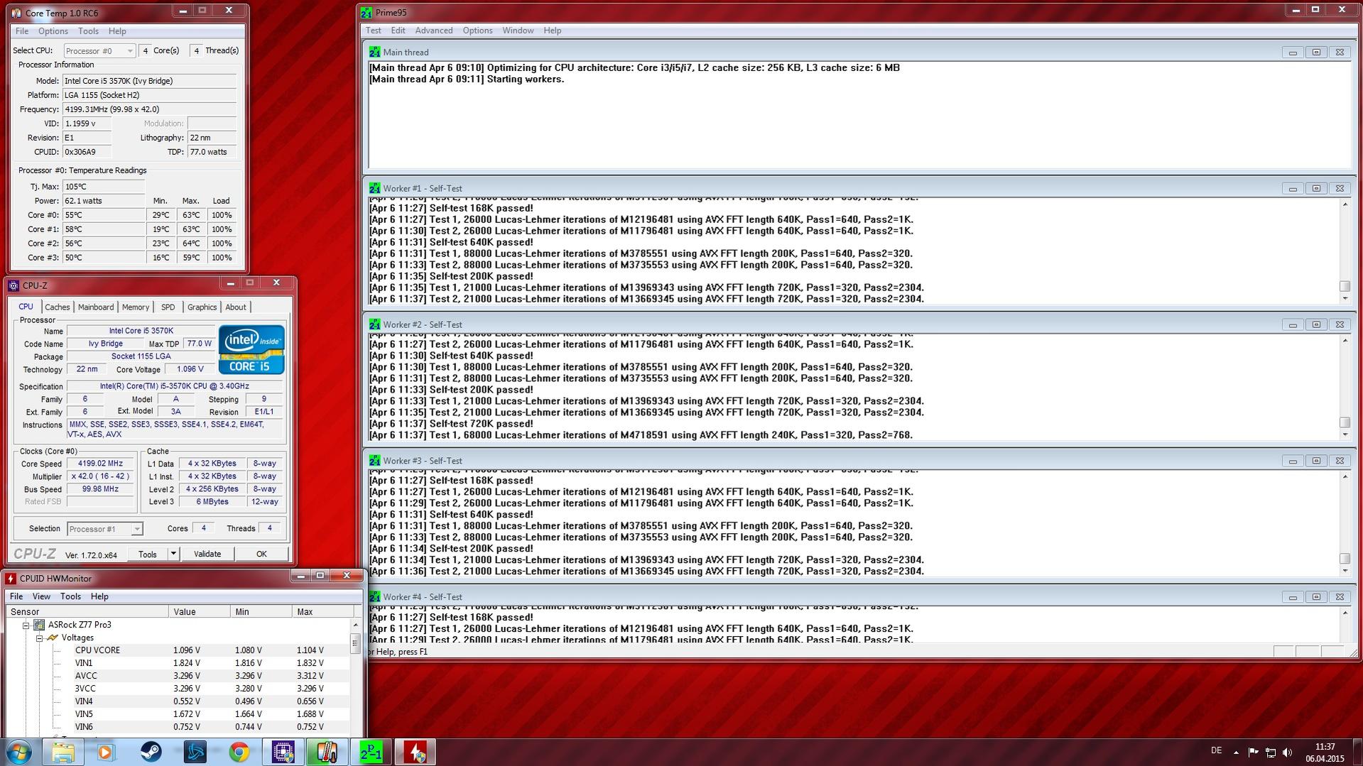Open Prime95 Advanced menu

coord(433,31)
